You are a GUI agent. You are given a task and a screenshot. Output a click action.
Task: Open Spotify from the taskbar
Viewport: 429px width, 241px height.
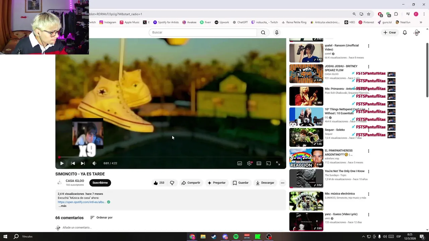click(x=236, y=237)
